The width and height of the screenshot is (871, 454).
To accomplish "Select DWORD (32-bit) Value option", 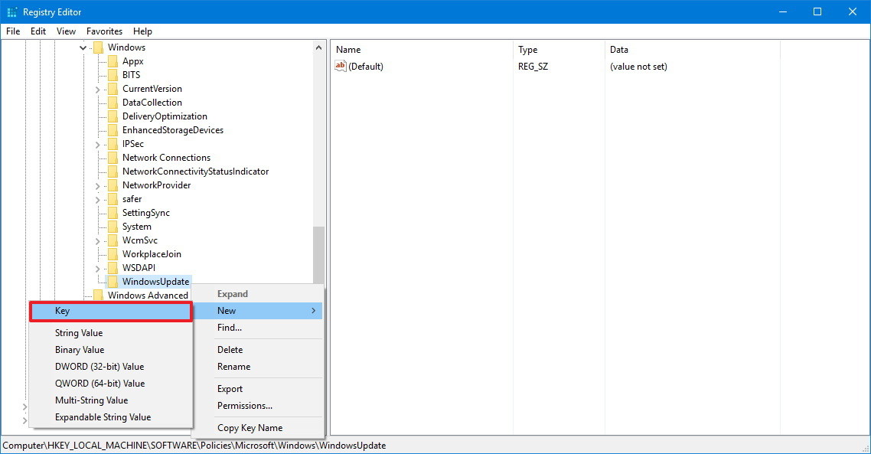I will tap(99, 367).
